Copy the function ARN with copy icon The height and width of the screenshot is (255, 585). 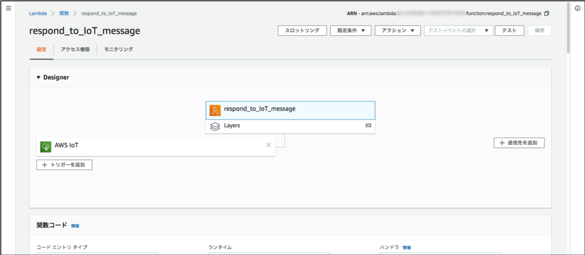pos(547,13)
